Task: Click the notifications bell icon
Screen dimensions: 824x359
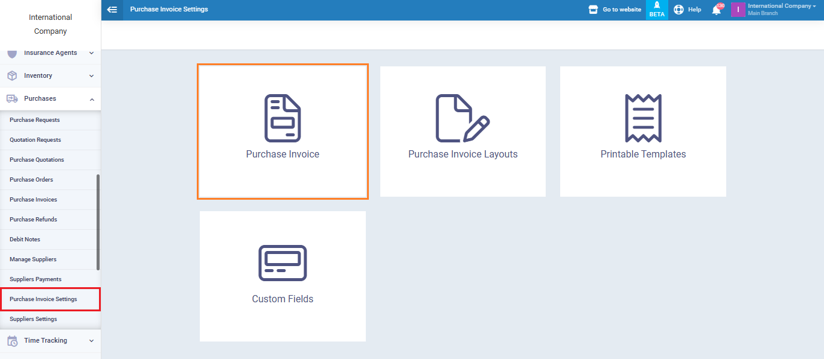Action: tap(717, 10)
